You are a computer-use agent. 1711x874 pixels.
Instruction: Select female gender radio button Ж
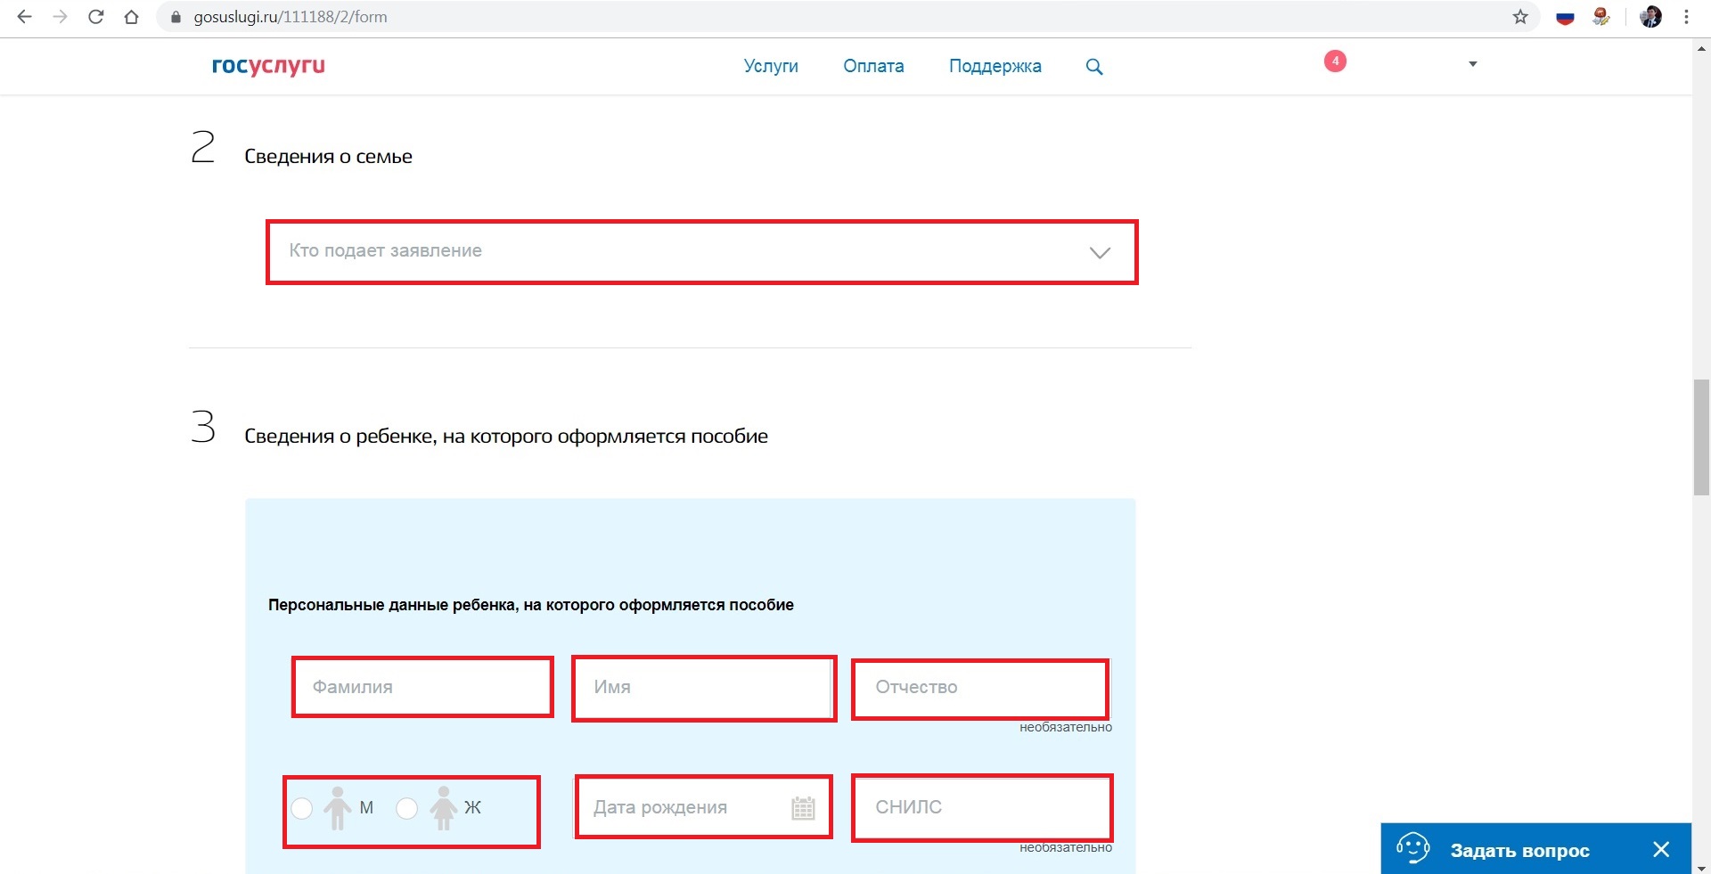[407, 808]
